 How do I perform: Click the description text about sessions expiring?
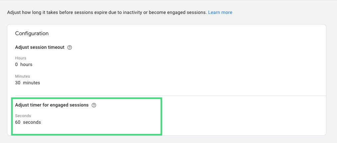point(107,13)
